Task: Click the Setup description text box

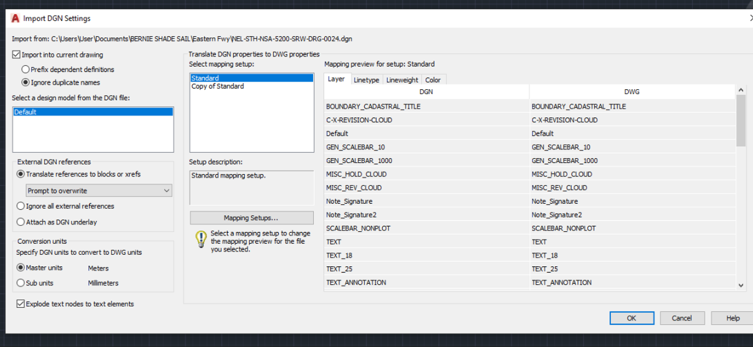Action: pyautogui.click(x=252, y=187)
